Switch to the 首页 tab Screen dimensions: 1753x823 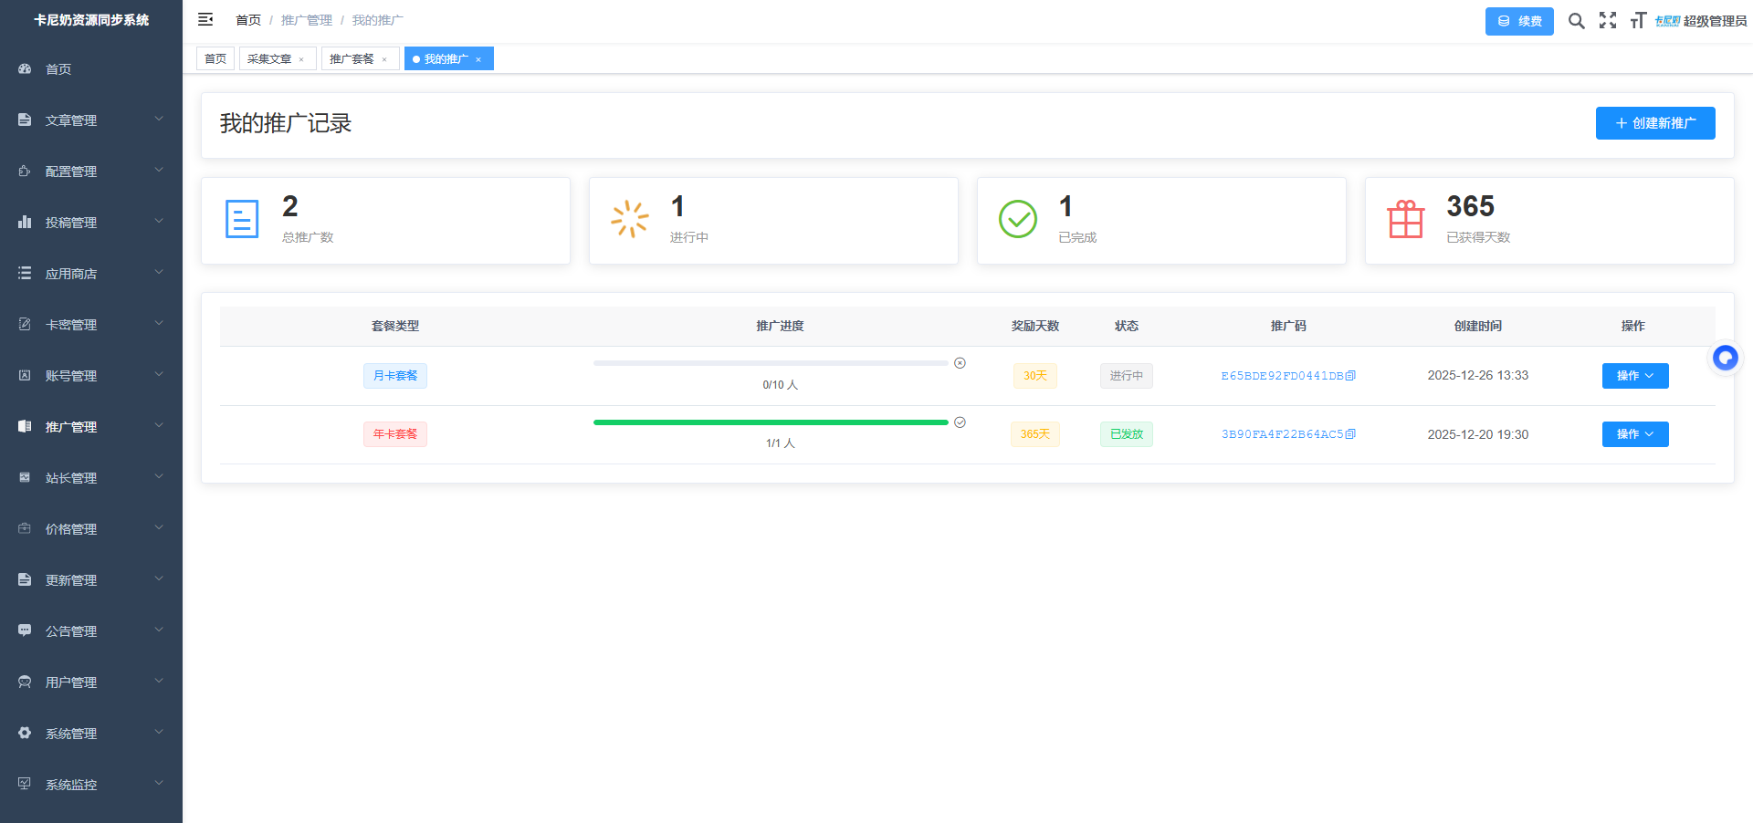coord(215,59)
